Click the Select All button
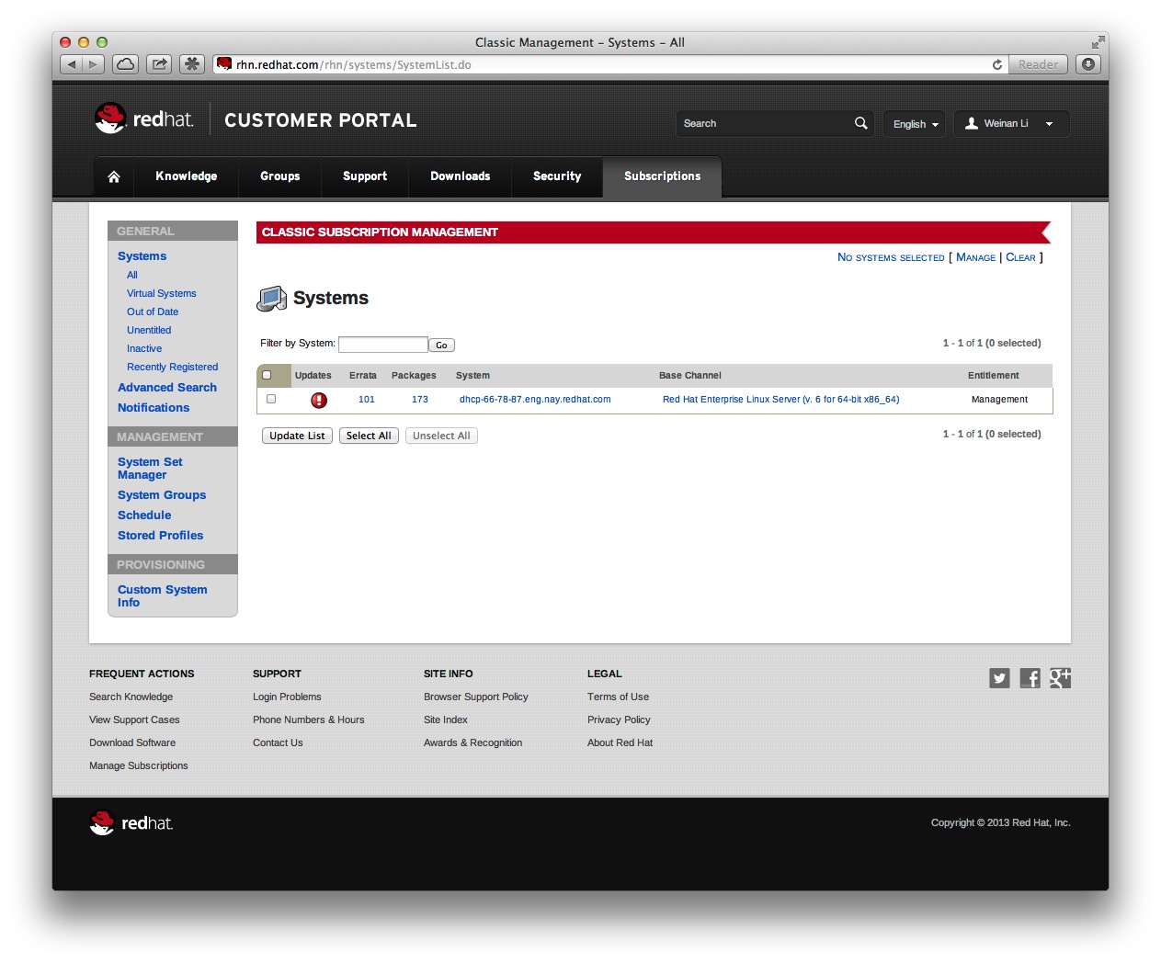The height and width of the screenshot is (963, 1161). point(369,436)
